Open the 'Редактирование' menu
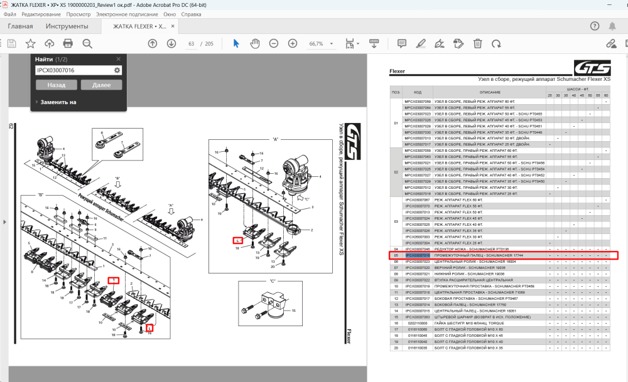 pyautogui.click(x=41, y=14)
